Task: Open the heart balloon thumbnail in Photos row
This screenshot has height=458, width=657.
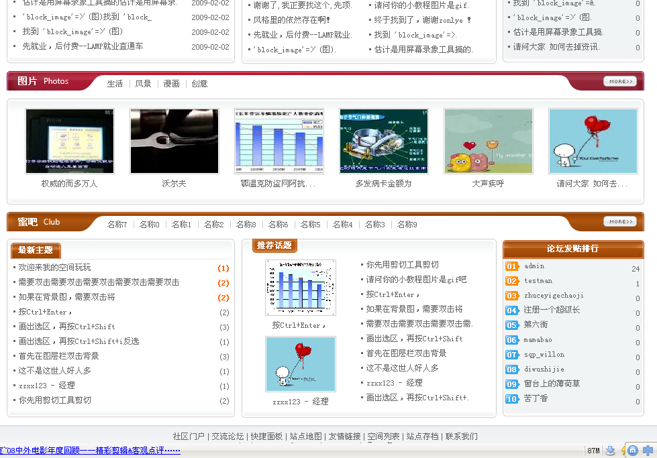Action: [x=593, y=141]
